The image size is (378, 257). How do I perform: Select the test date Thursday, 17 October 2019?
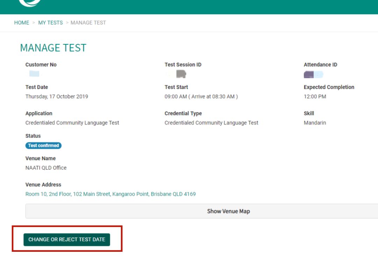57,96
